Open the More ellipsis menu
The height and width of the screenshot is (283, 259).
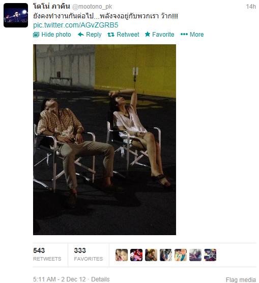192,34
